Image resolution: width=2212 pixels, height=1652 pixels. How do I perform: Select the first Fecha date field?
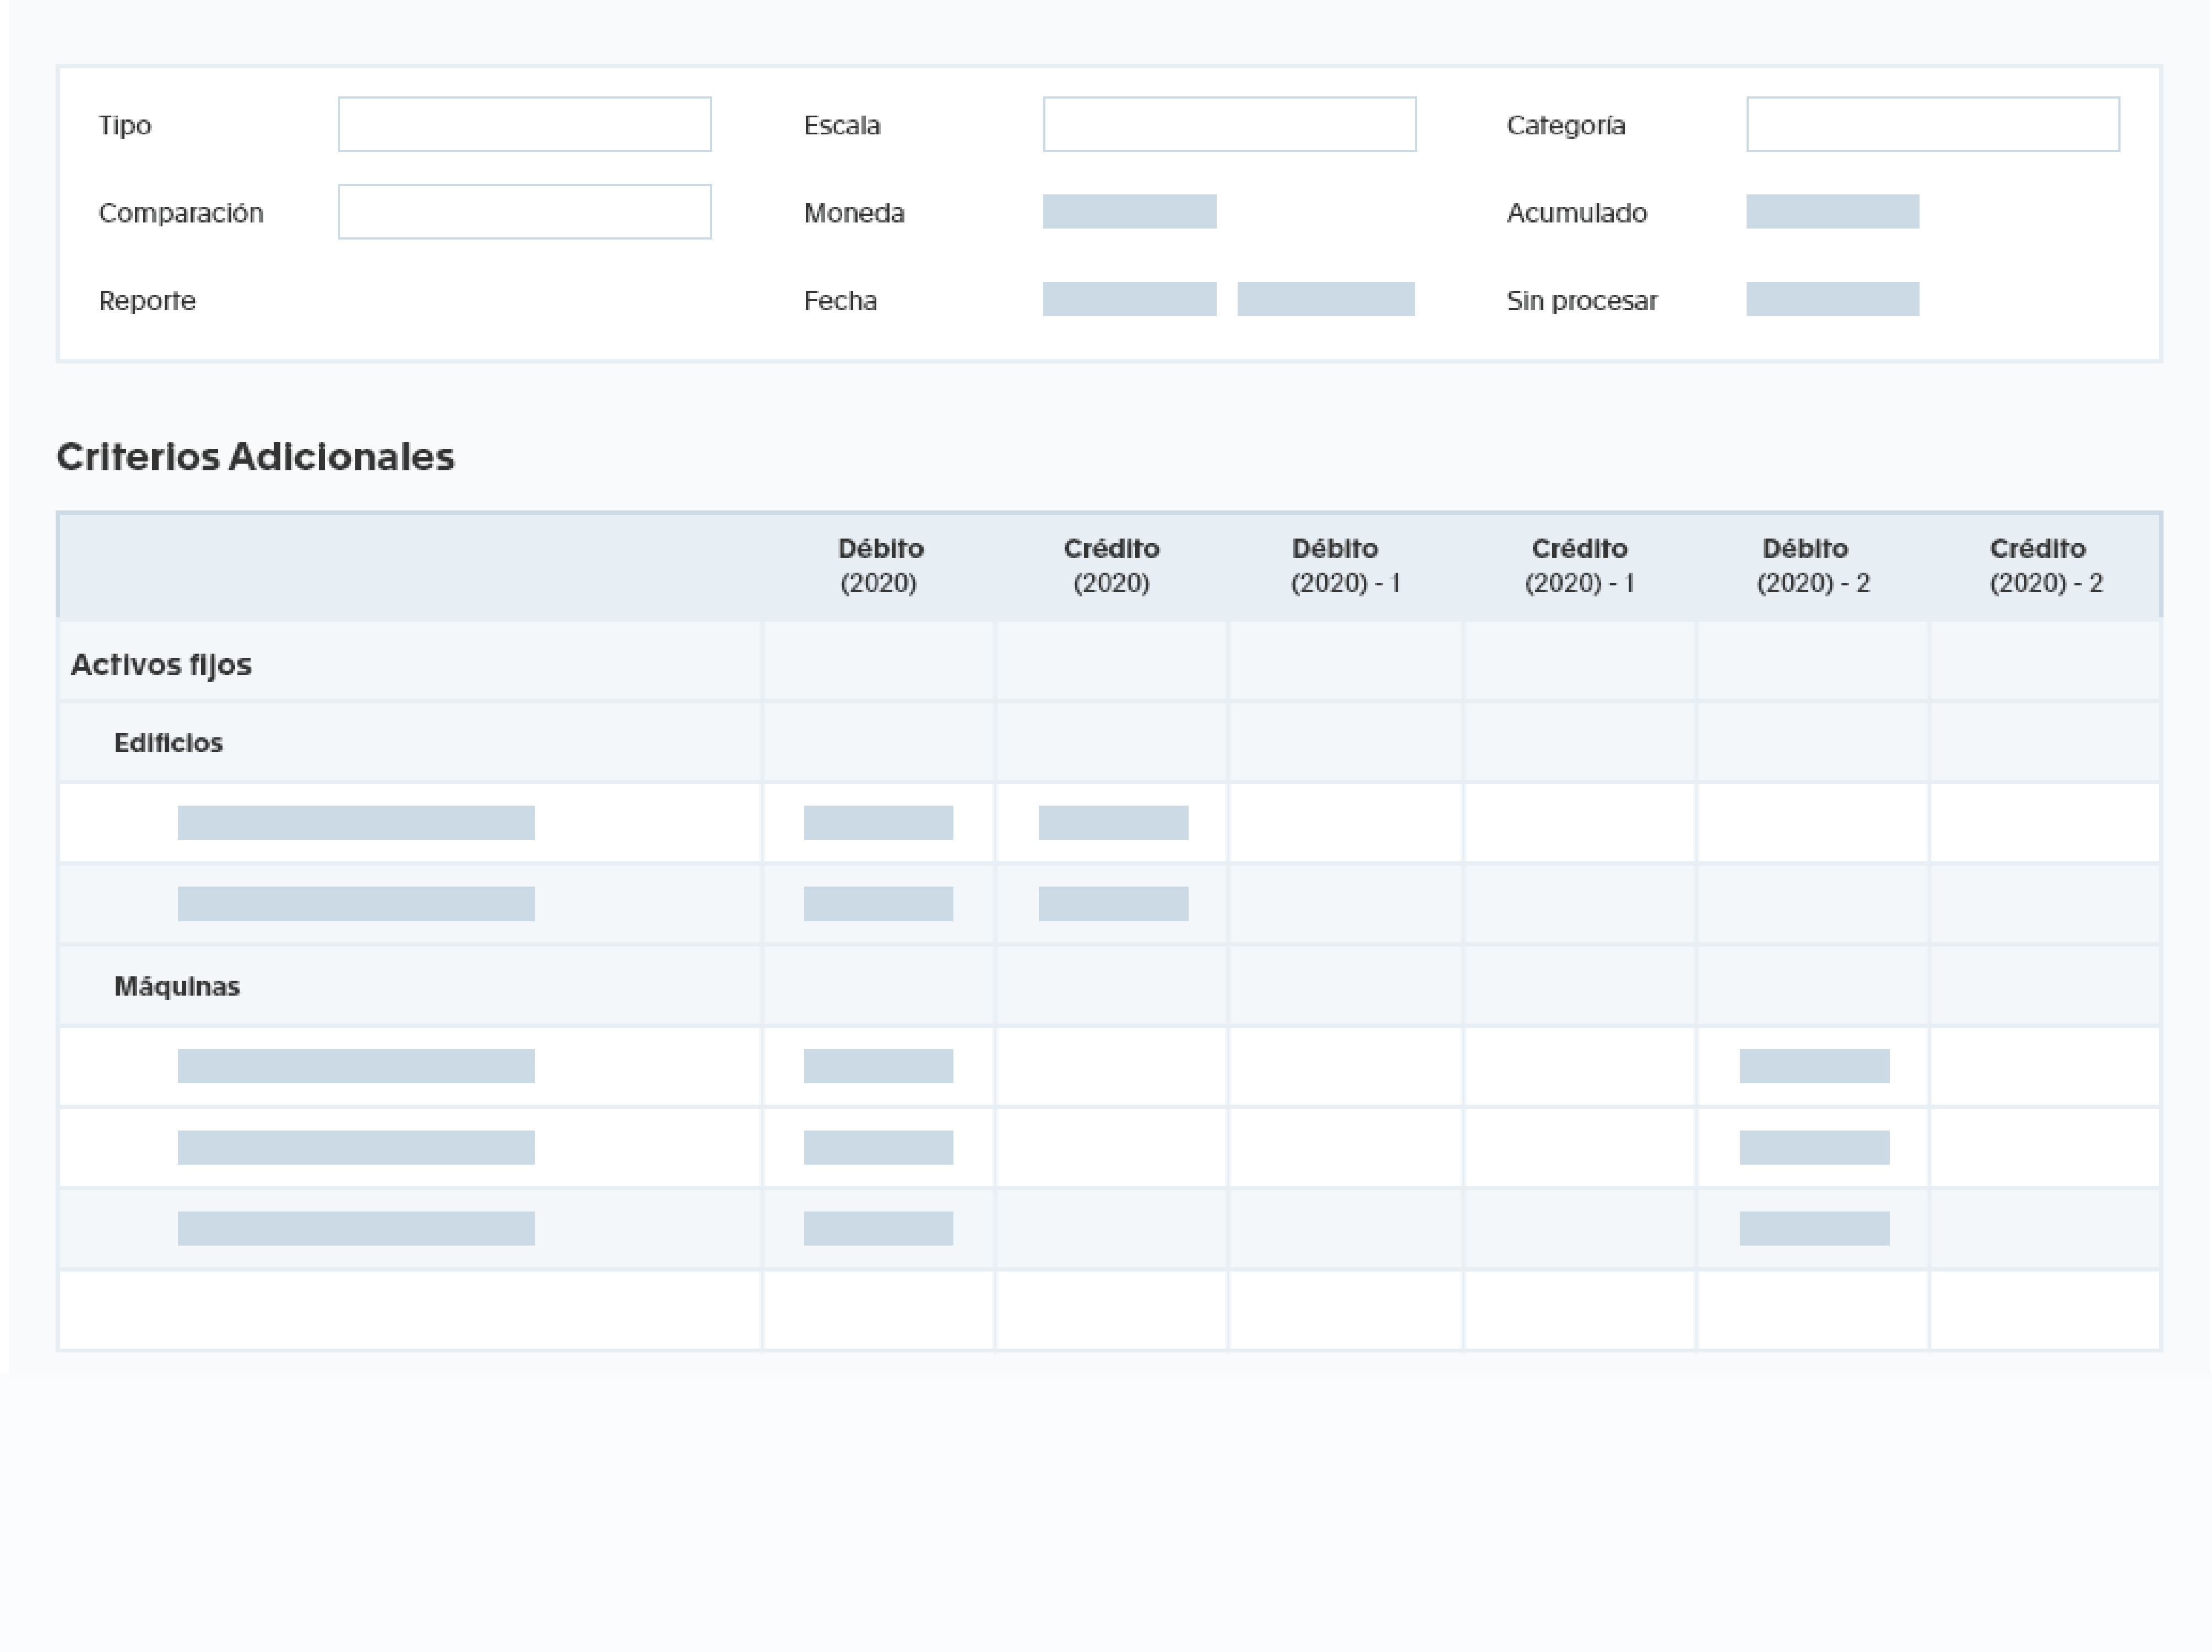click(1129, 299)
